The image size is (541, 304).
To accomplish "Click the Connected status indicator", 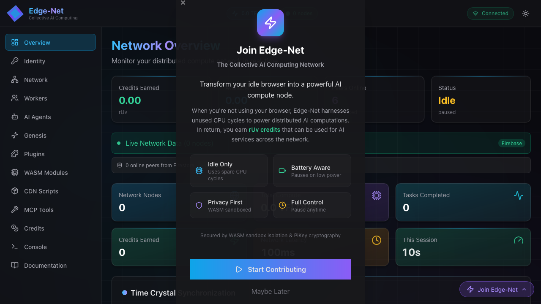I will 490,14.
